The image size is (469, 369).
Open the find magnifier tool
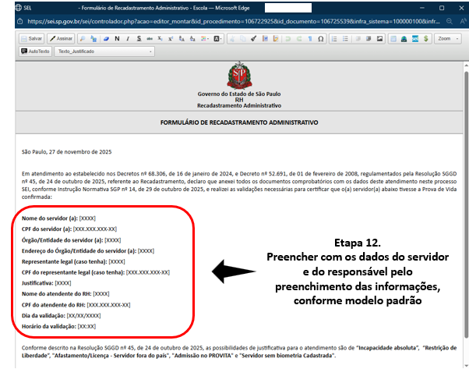83,38
